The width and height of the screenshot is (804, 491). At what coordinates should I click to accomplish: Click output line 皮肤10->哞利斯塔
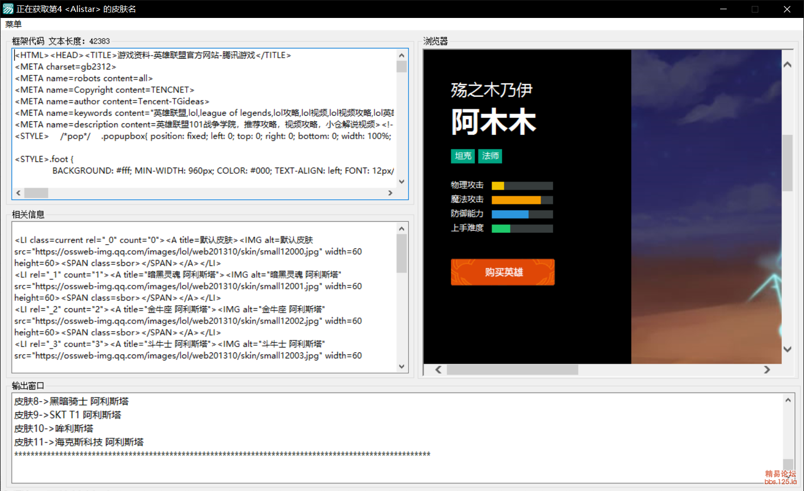(54, 428)
